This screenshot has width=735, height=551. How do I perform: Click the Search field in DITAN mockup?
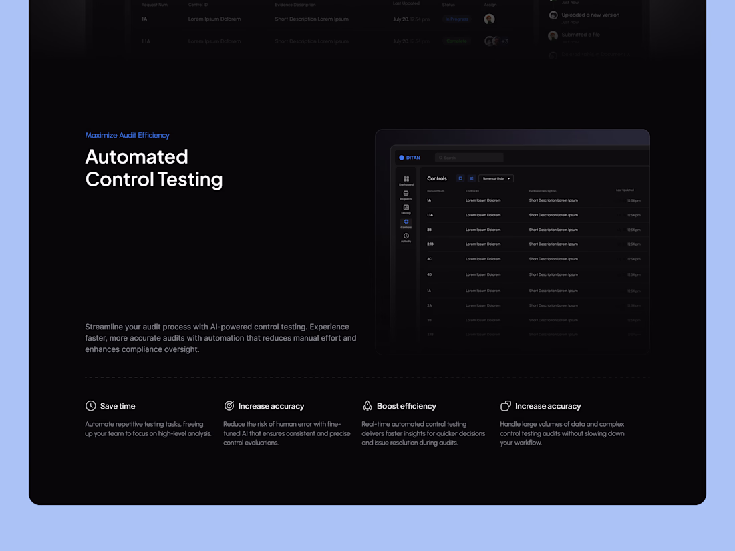pos(469,158)
